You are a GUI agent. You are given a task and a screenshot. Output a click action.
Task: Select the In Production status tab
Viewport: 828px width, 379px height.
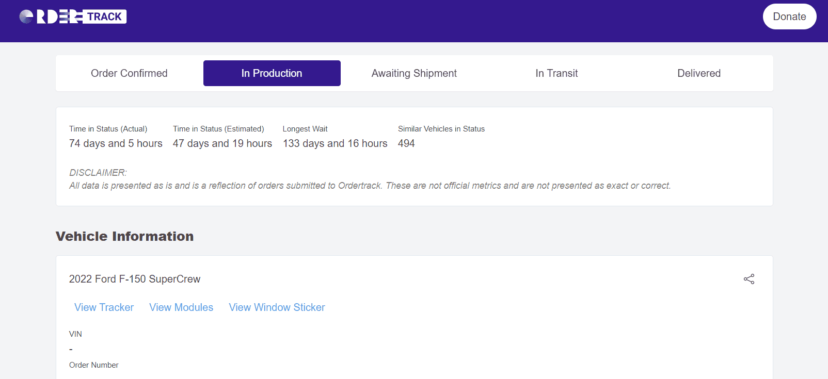pos(272,73)
